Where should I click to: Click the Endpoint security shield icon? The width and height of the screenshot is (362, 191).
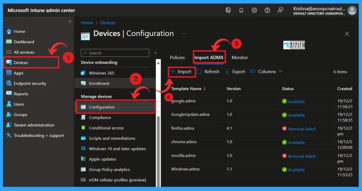click(9, 83)
